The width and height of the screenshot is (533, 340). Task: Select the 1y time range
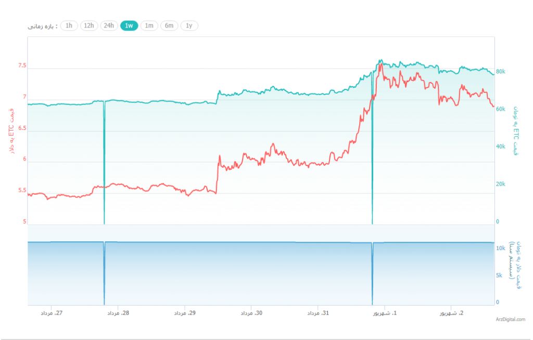(189, 25)
